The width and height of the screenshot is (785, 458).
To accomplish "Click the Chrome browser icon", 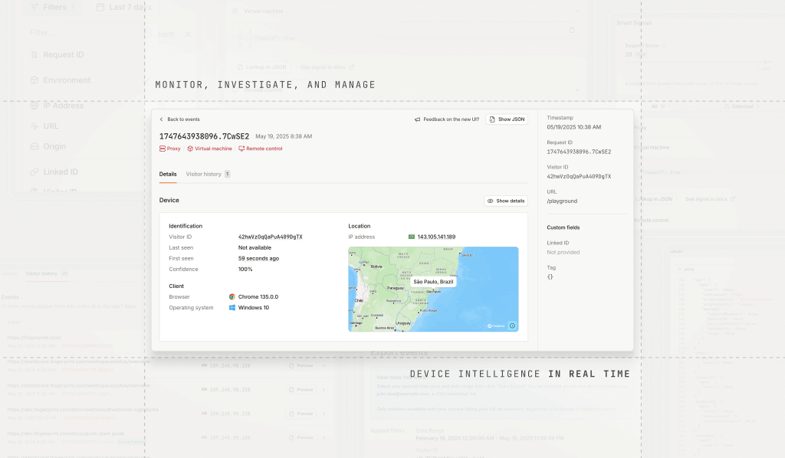I will 233,296.
